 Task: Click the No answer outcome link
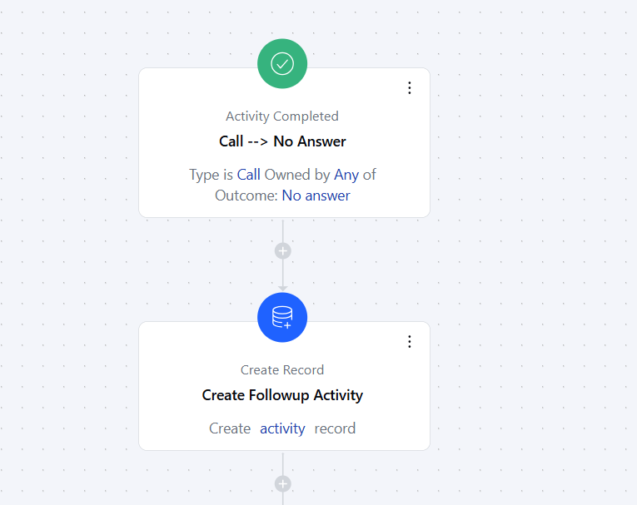[x=316, y=196]
